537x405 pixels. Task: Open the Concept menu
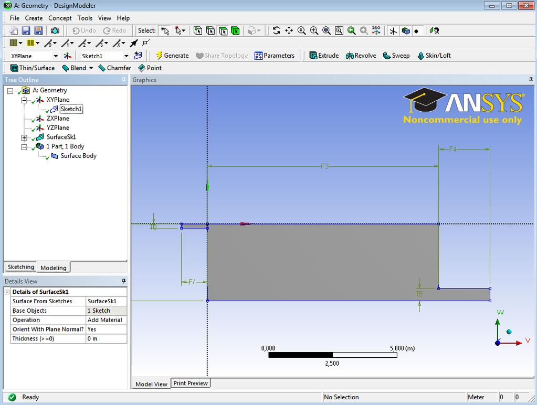click(60, 18)
